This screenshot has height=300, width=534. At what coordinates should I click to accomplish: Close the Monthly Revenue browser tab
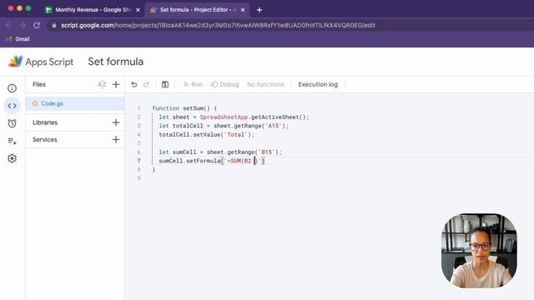point(138,10)
